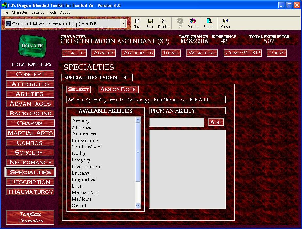
Task: Open the Comp/Sp XP section
Action: (x=243, y=53)
